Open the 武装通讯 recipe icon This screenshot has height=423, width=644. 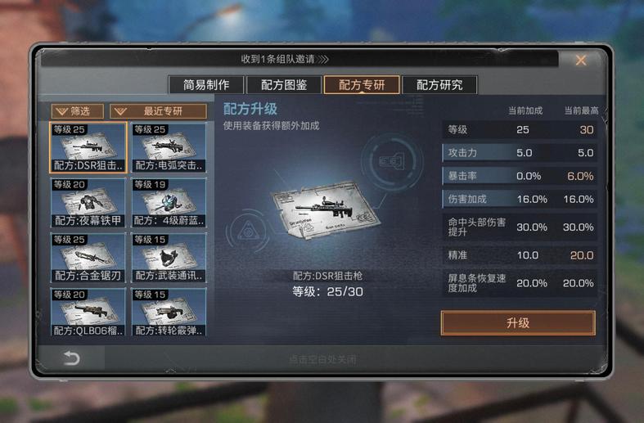169,258
